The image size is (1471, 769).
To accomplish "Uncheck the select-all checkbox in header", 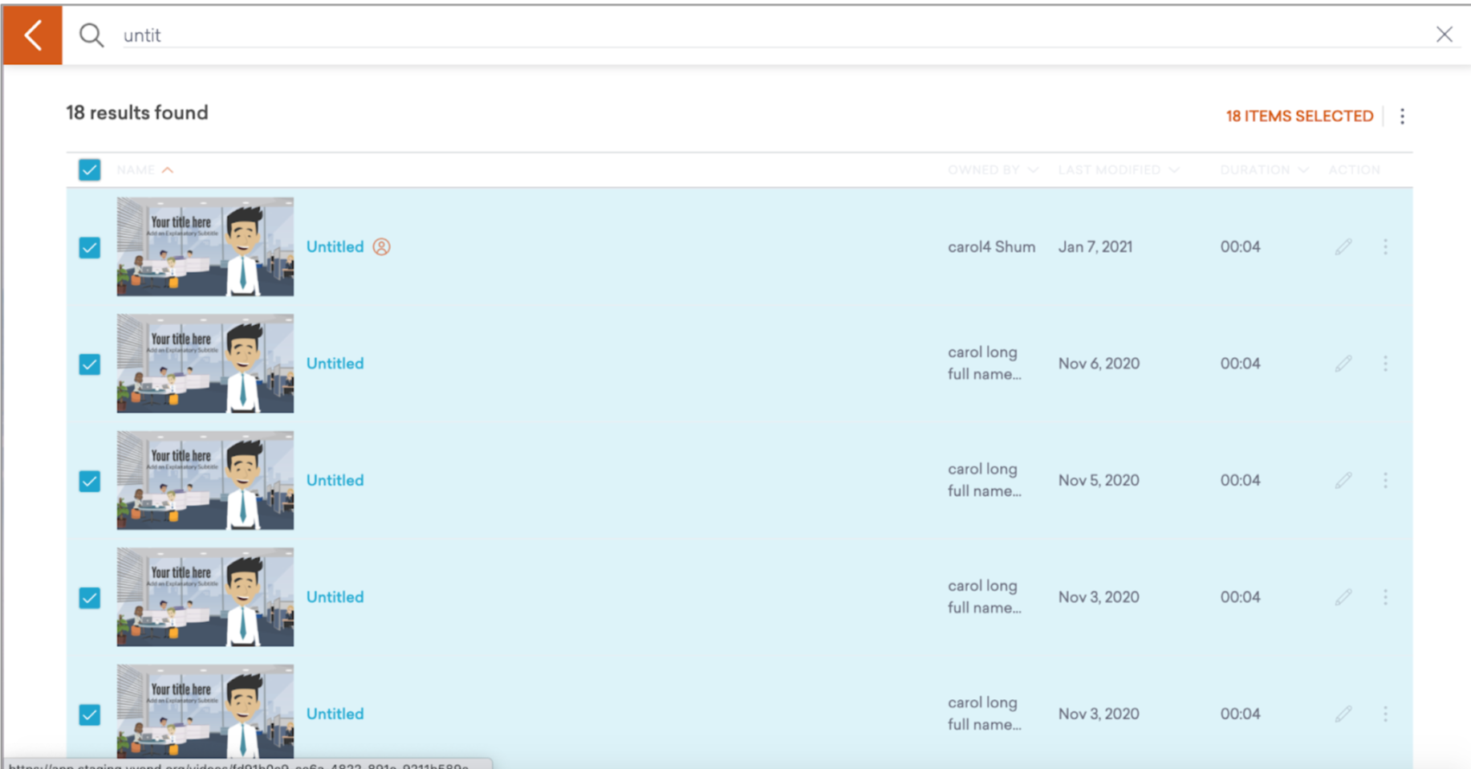I will [x=89, y=169].
